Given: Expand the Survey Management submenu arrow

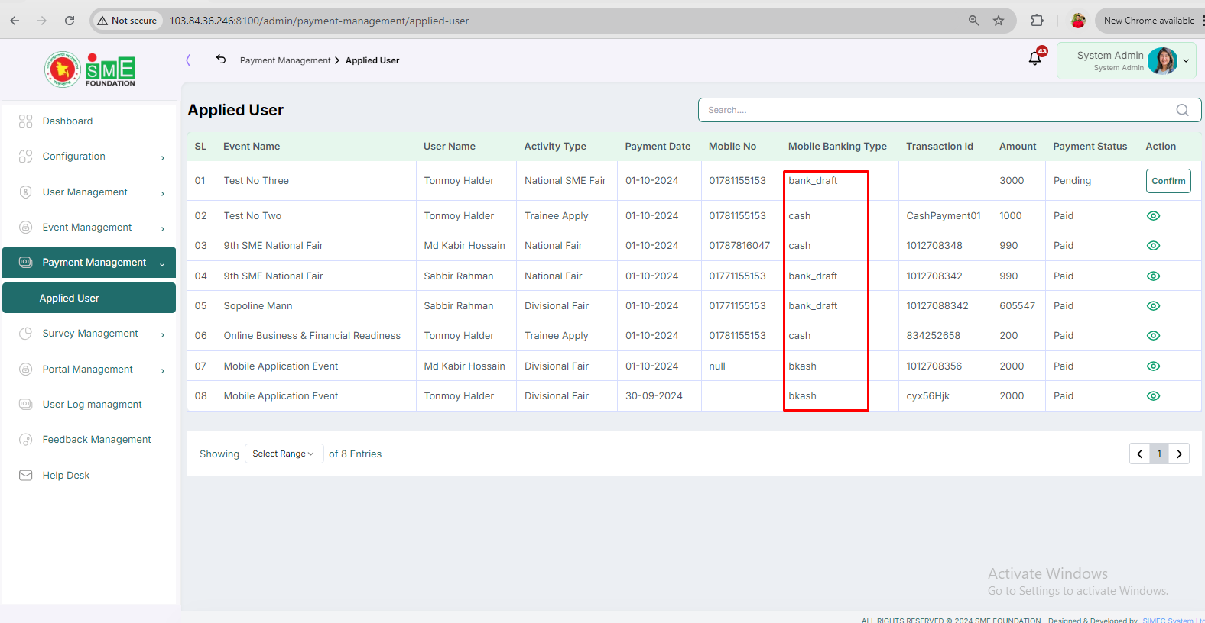Looking at the screenshot, I should (163, 335).
